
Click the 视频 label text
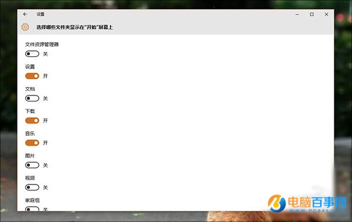[30, 178]
